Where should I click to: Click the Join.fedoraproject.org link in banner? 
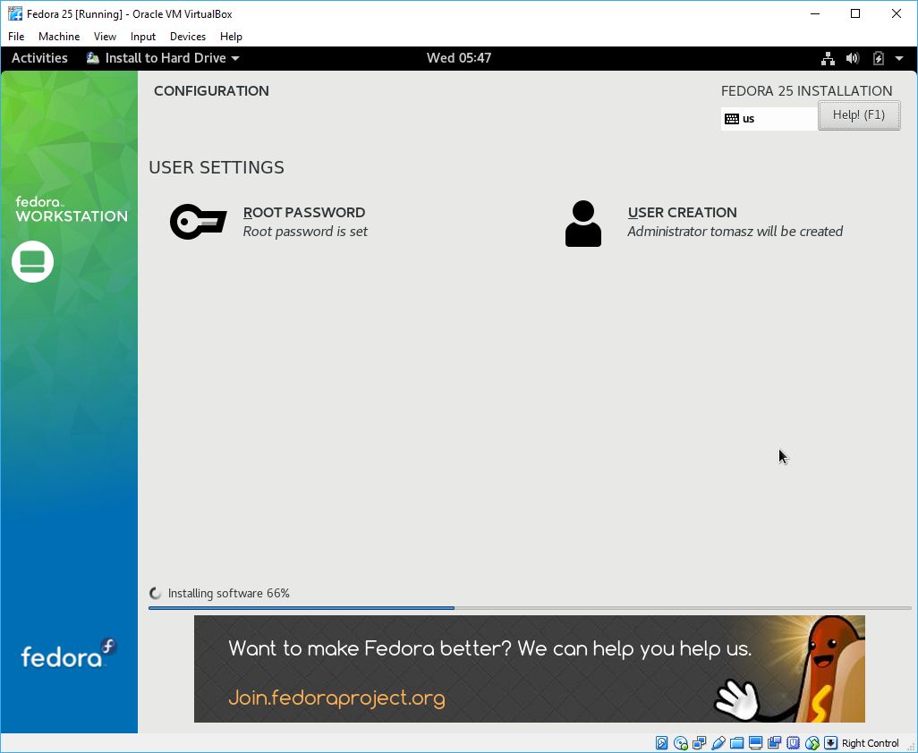(336, 698)
